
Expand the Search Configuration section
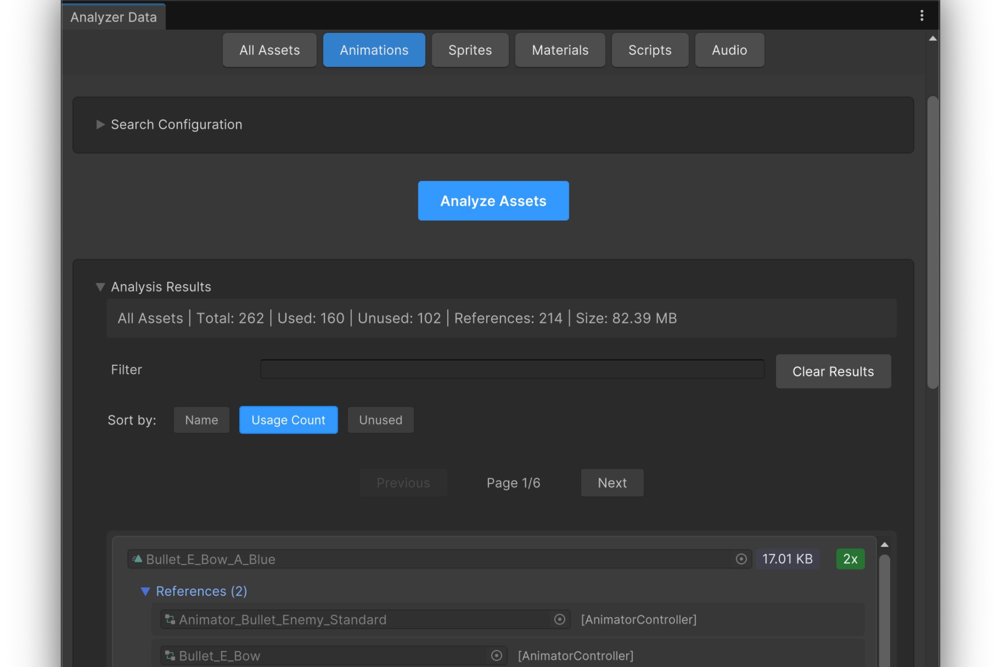(100, 125)
